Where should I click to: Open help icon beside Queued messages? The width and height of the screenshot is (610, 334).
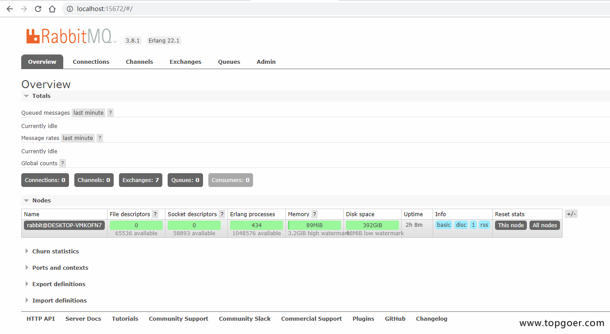(x=110, y=113)
